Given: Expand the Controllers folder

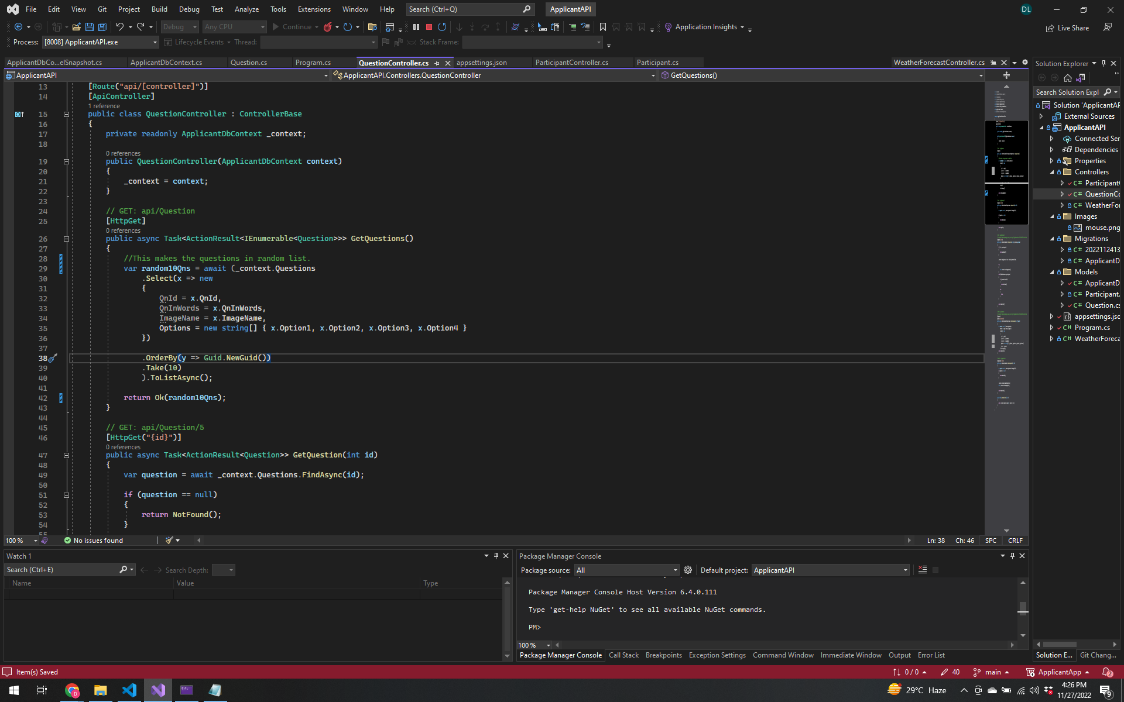Looking at the screenshot, I should 1052,171.
